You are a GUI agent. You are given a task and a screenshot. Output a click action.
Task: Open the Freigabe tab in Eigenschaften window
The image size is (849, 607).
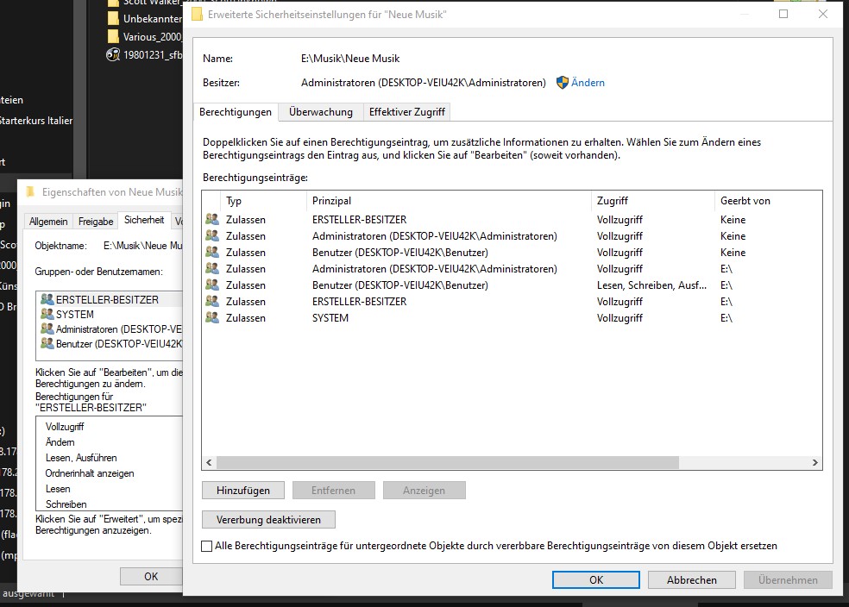(x=96, y=222)
